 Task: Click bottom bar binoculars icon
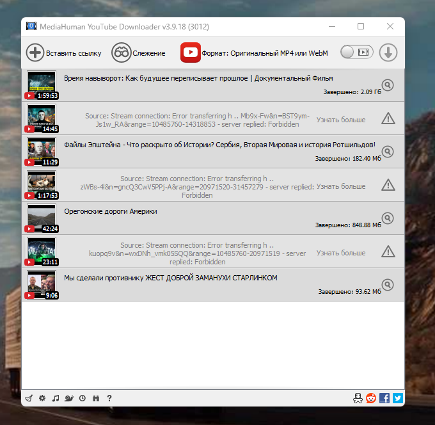pyautogui.click(x=96, y=398)
